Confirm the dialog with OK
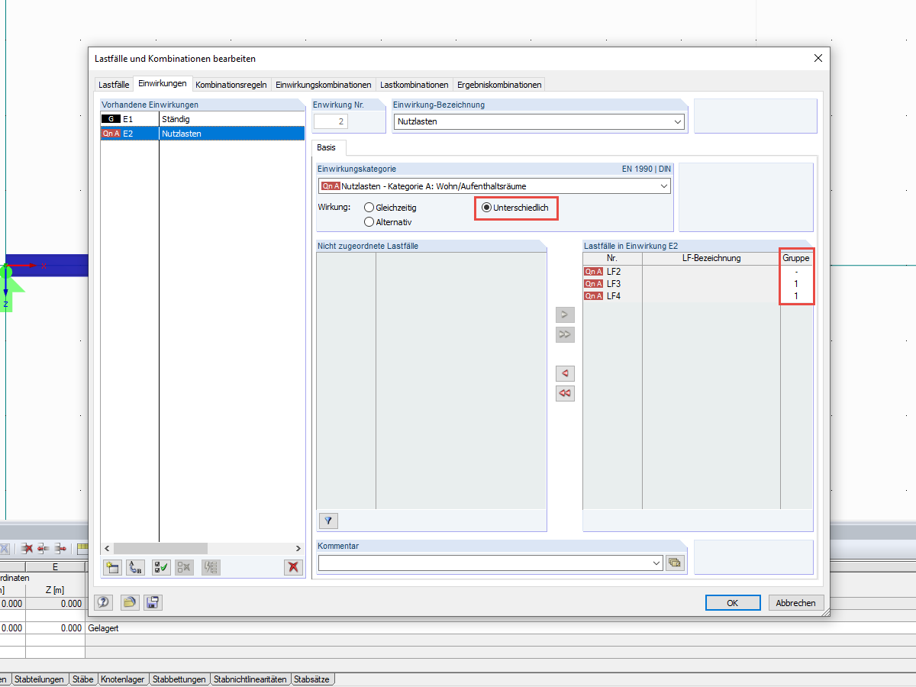Viewport: 916px width, 687px height. [x=732, y=602]
